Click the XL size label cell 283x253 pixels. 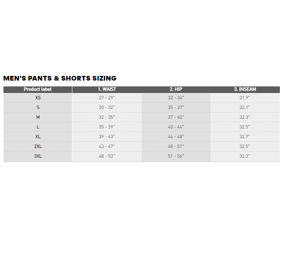pyautogui.click(x=38, y=137)
